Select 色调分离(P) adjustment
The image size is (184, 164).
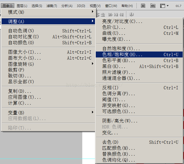(x=139, y=93)
